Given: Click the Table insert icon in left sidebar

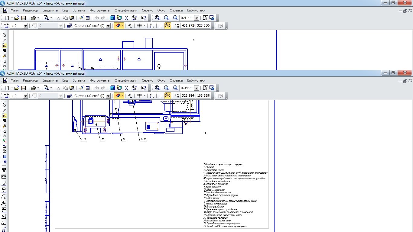Looking at the screenshot, I should (x=4, y=177).
